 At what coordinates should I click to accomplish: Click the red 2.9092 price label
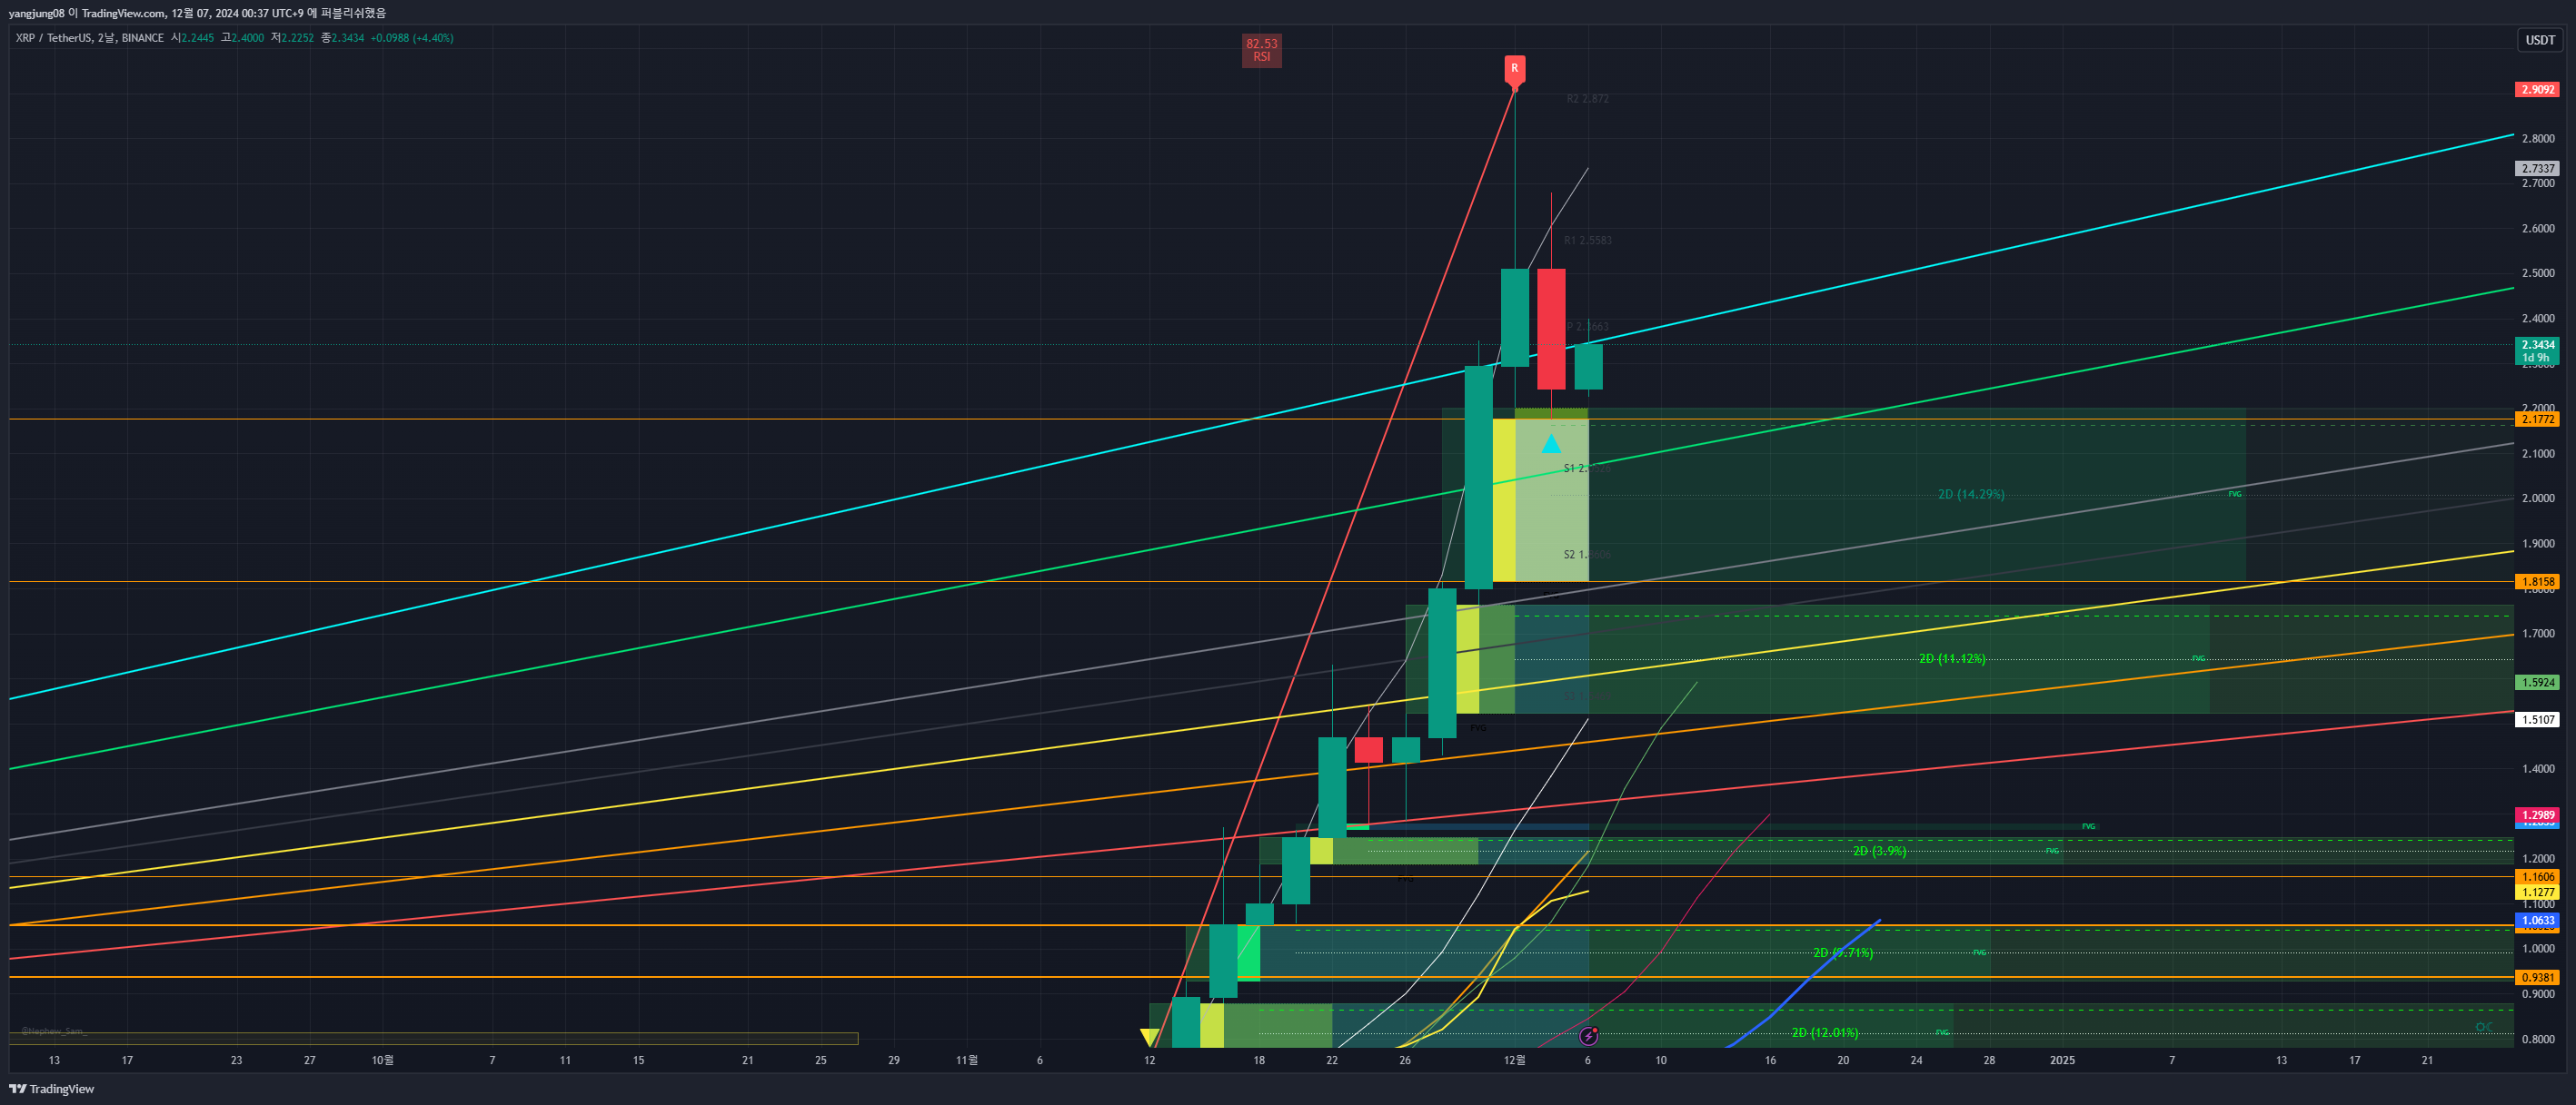point(2537,90)
